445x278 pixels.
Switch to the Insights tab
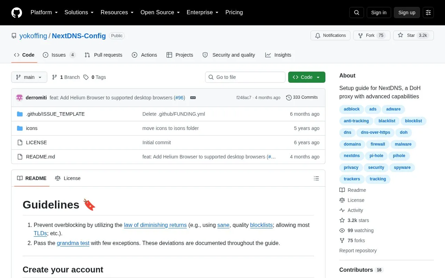click(x=278, y=55)
